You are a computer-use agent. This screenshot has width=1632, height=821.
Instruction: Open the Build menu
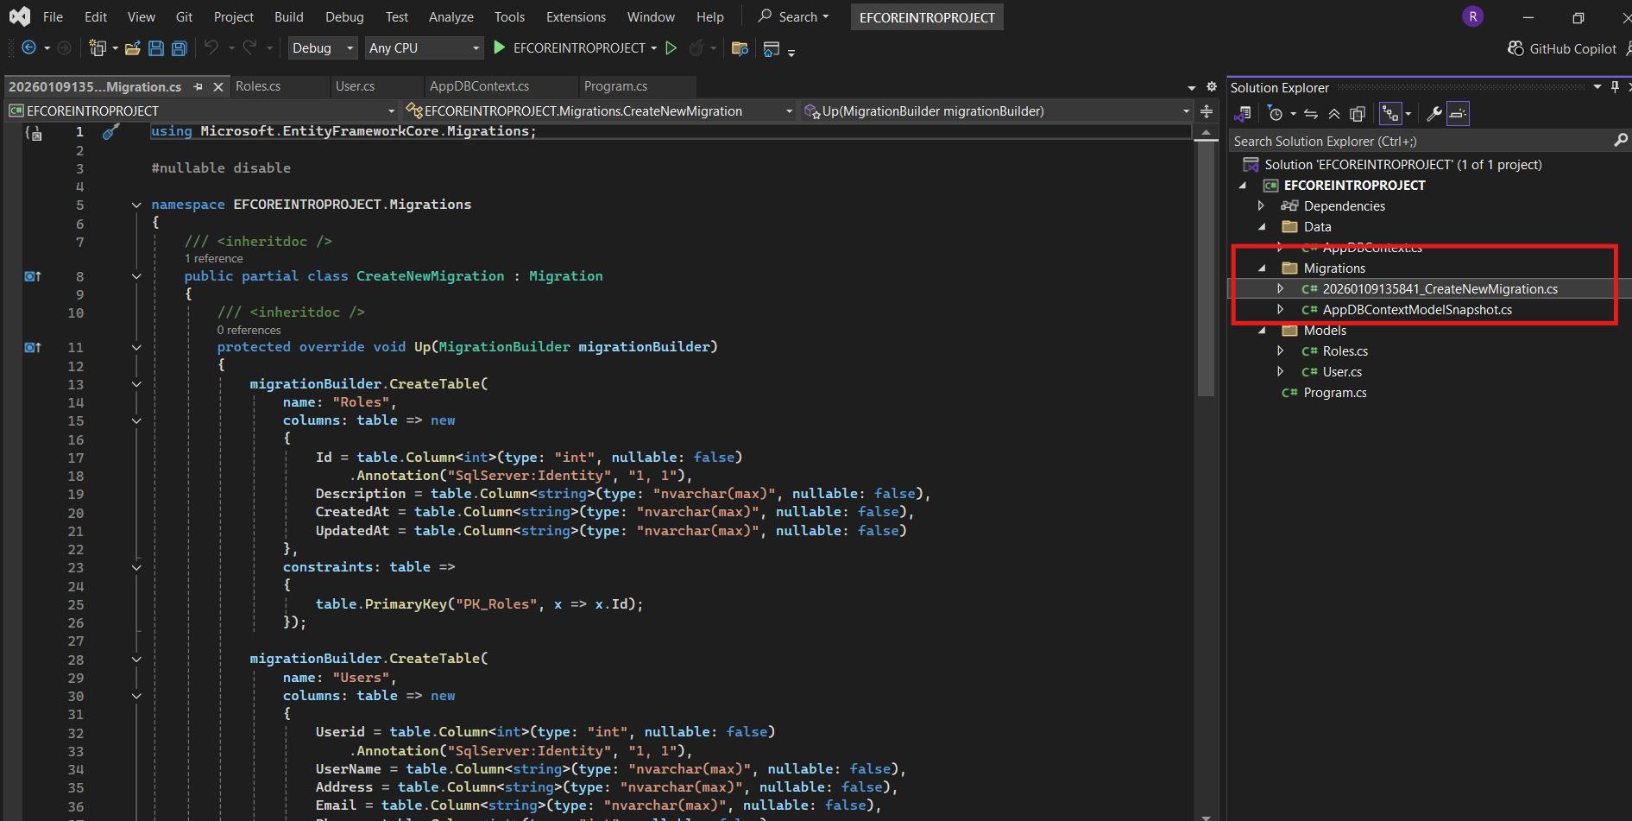tap(288, 17)
